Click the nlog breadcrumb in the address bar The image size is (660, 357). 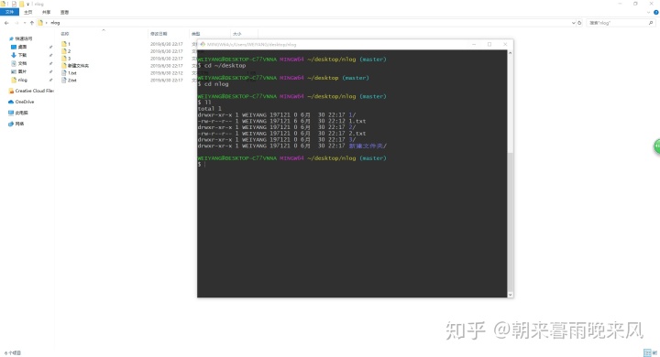pyautogui.click(x=55, y=23)
